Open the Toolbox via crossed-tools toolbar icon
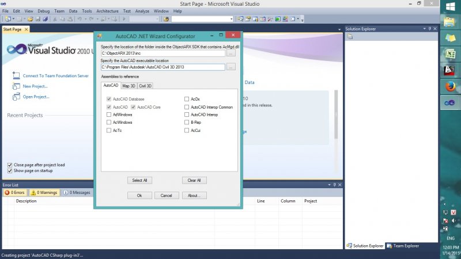The width and height of the screenshot is (461, 259). pos(270,19)
